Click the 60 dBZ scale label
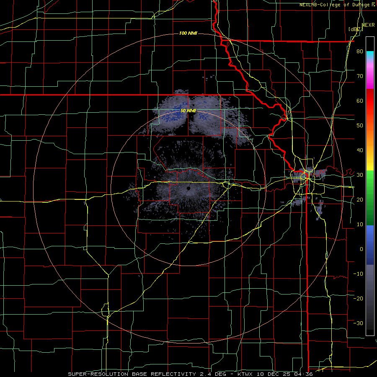This screenshot has height=377, width=377. click(360, 101)
